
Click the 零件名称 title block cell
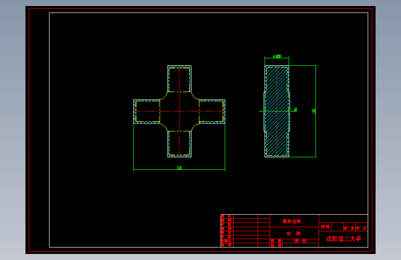coord(294,221)
